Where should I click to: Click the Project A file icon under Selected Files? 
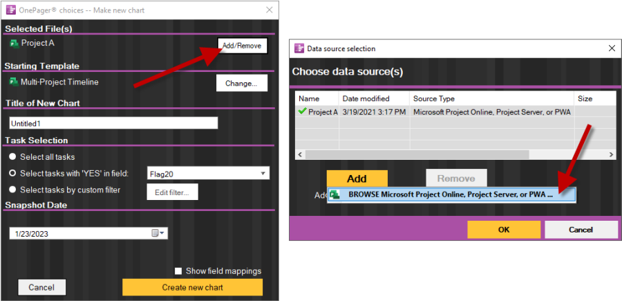point(14,44)
